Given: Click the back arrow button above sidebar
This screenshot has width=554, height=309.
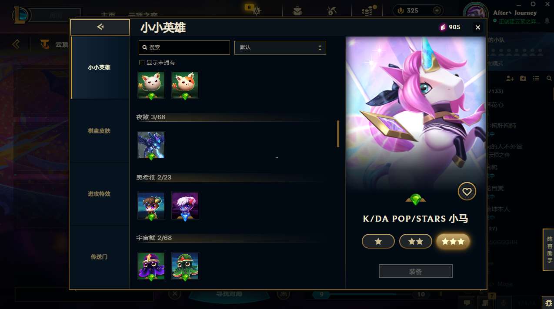Looking at the screenshot, I should click(x=100, y=27).
